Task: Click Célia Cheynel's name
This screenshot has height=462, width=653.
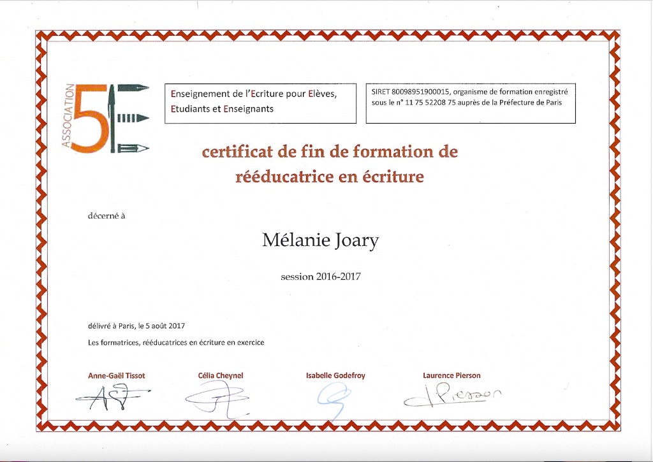Action: tap(222, 375)
